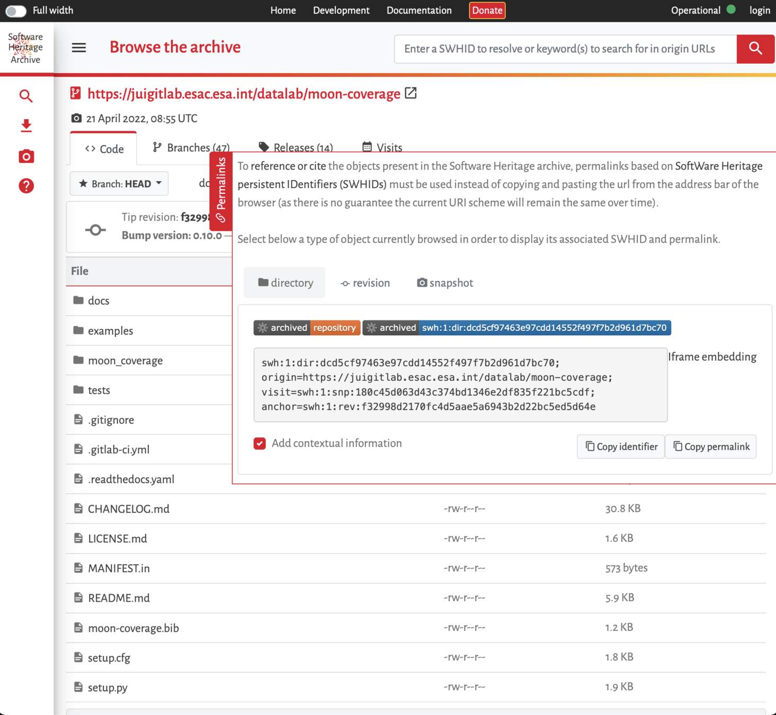This screenshot has height=715, width=776.
Task: Collapse the red Permalinks side tab
Action: click(221, 191)
